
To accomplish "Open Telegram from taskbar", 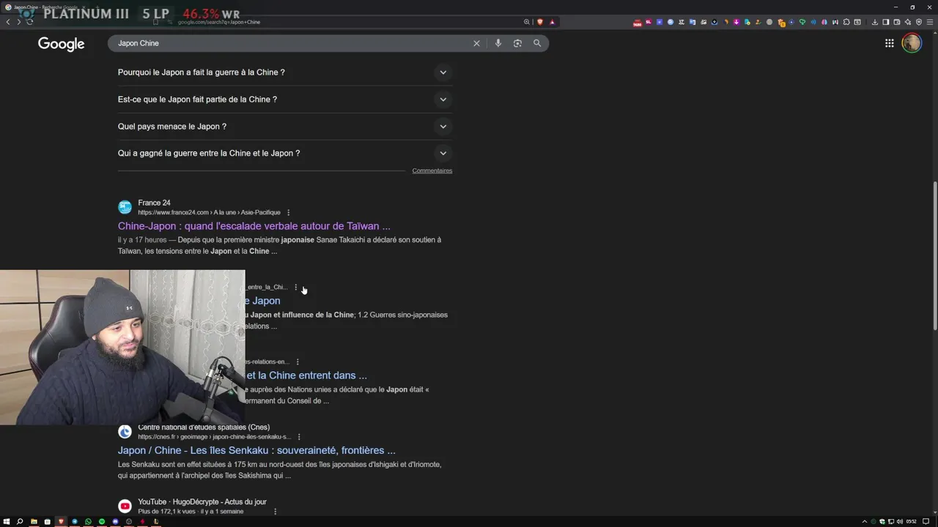I will coord(75,522).
